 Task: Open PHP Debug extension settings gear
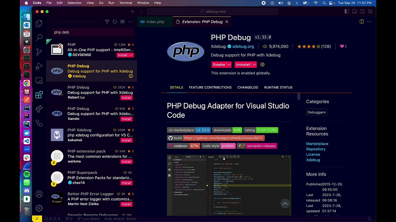point(262,64)
